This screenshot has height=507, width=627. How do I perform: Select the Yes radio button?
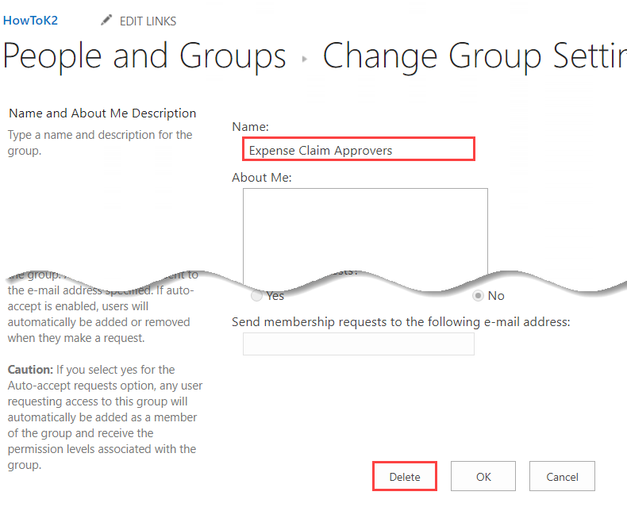pyautogui.click(x=256, y=295)
